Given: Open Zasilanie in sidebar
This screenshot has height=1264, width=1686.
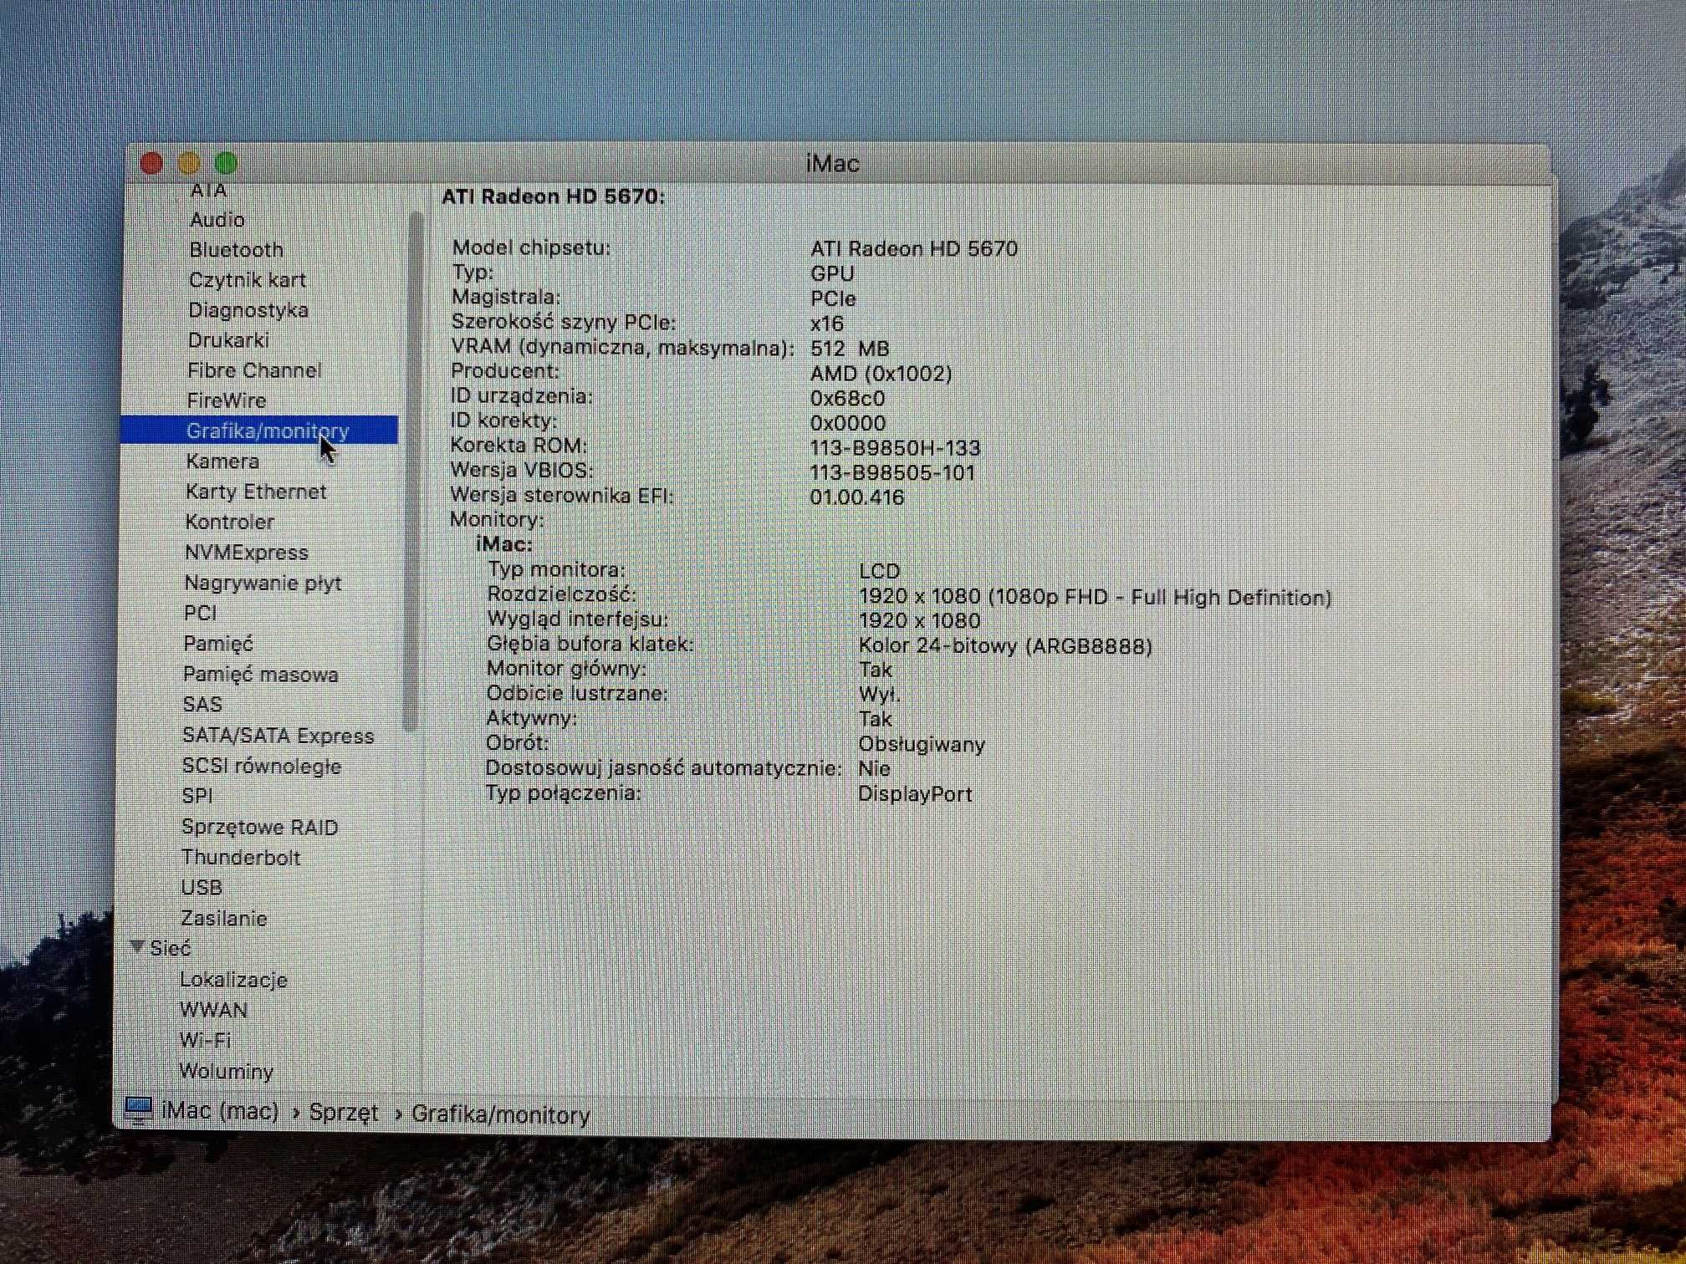Looking at the screenshot, I should coord(223,918).
